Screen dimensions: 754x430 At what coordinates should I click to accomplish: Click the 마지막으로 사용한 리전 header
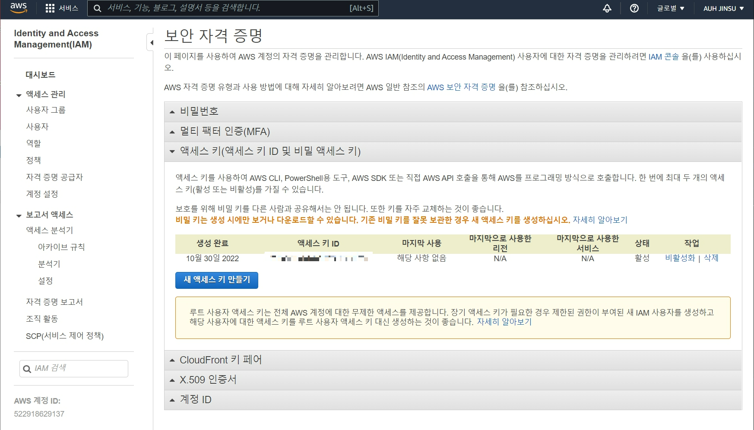(x=500, y=243)
